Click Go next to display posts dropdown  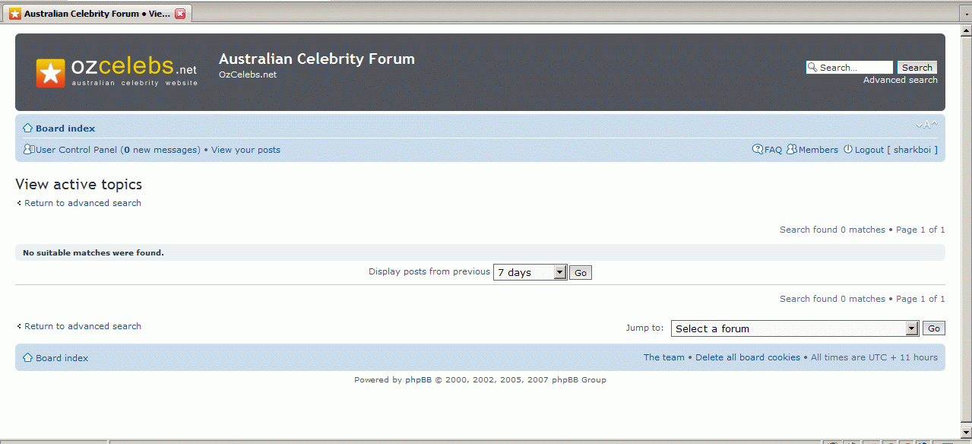(x=581, y=273)
